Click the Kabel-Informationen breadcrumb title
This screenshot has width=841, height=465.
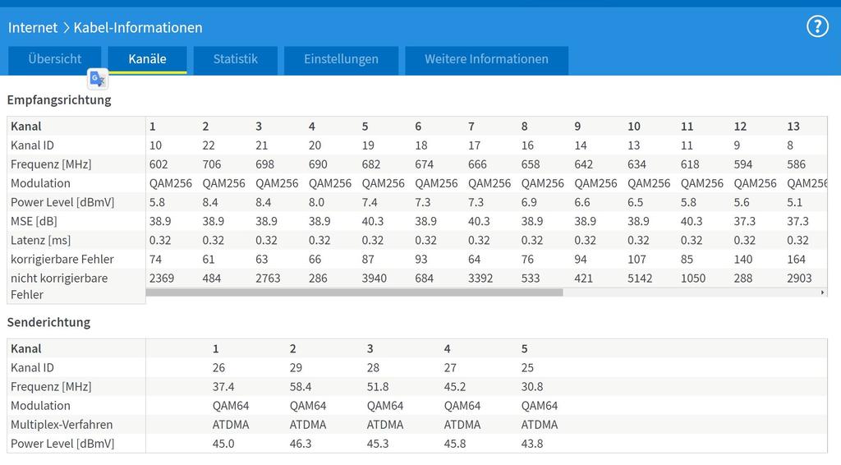[x=138, y=28]
